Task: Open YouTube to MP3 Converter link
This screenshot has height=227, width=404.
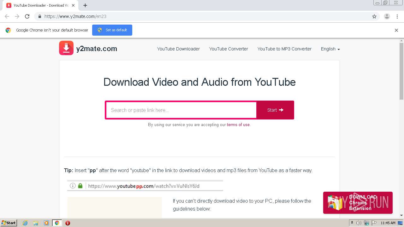Action: [x=284, y=49]
